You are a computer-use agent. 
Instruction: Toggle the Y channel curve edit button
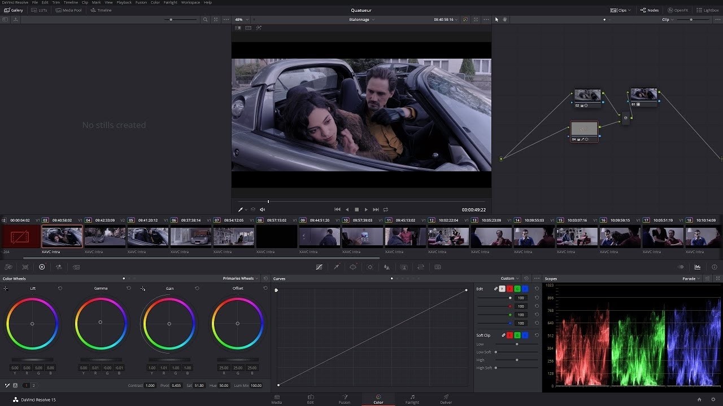click(x=502, y=289)
